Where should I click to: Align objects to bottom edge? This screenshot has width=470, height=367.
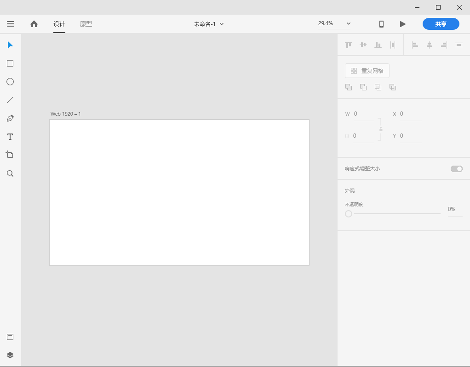[378, 45]
